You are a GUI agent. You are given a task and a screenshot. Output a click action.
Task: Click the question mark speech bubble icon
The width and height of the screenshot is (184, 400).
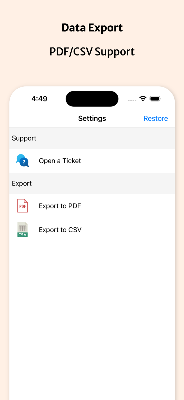pyautogui.click(x=24, y=162)
